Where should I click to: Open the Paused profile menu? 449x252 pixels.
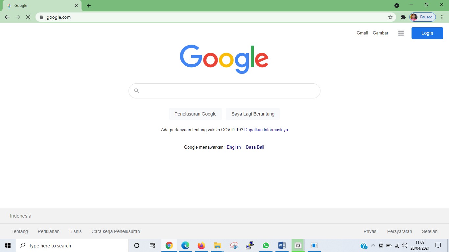click(422, 17)
